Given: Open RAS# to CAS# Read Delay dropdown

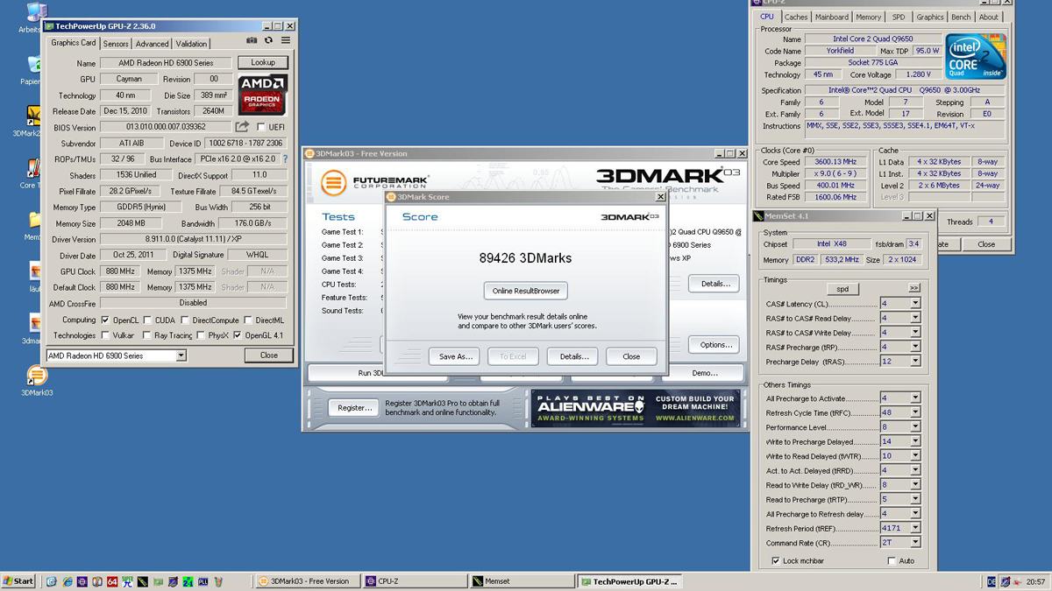Looking at the screenshot, I should coord(915,318).
